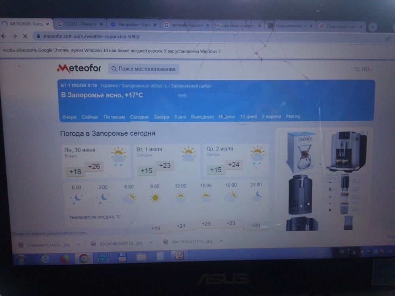Click the weather icon for Wednesday 2 July
Screen dimensions: 395x296
(x=257, y=155)
